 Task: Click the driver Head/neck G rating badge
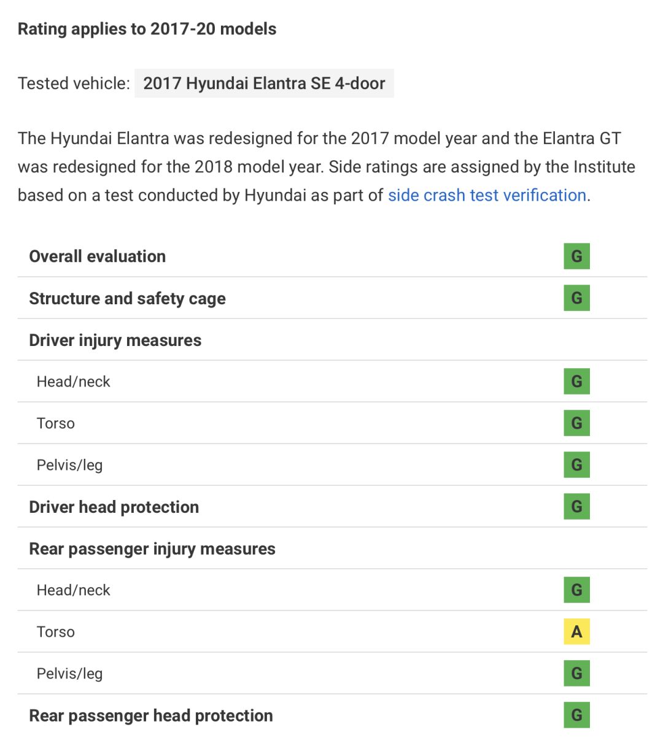pos(576,382)
